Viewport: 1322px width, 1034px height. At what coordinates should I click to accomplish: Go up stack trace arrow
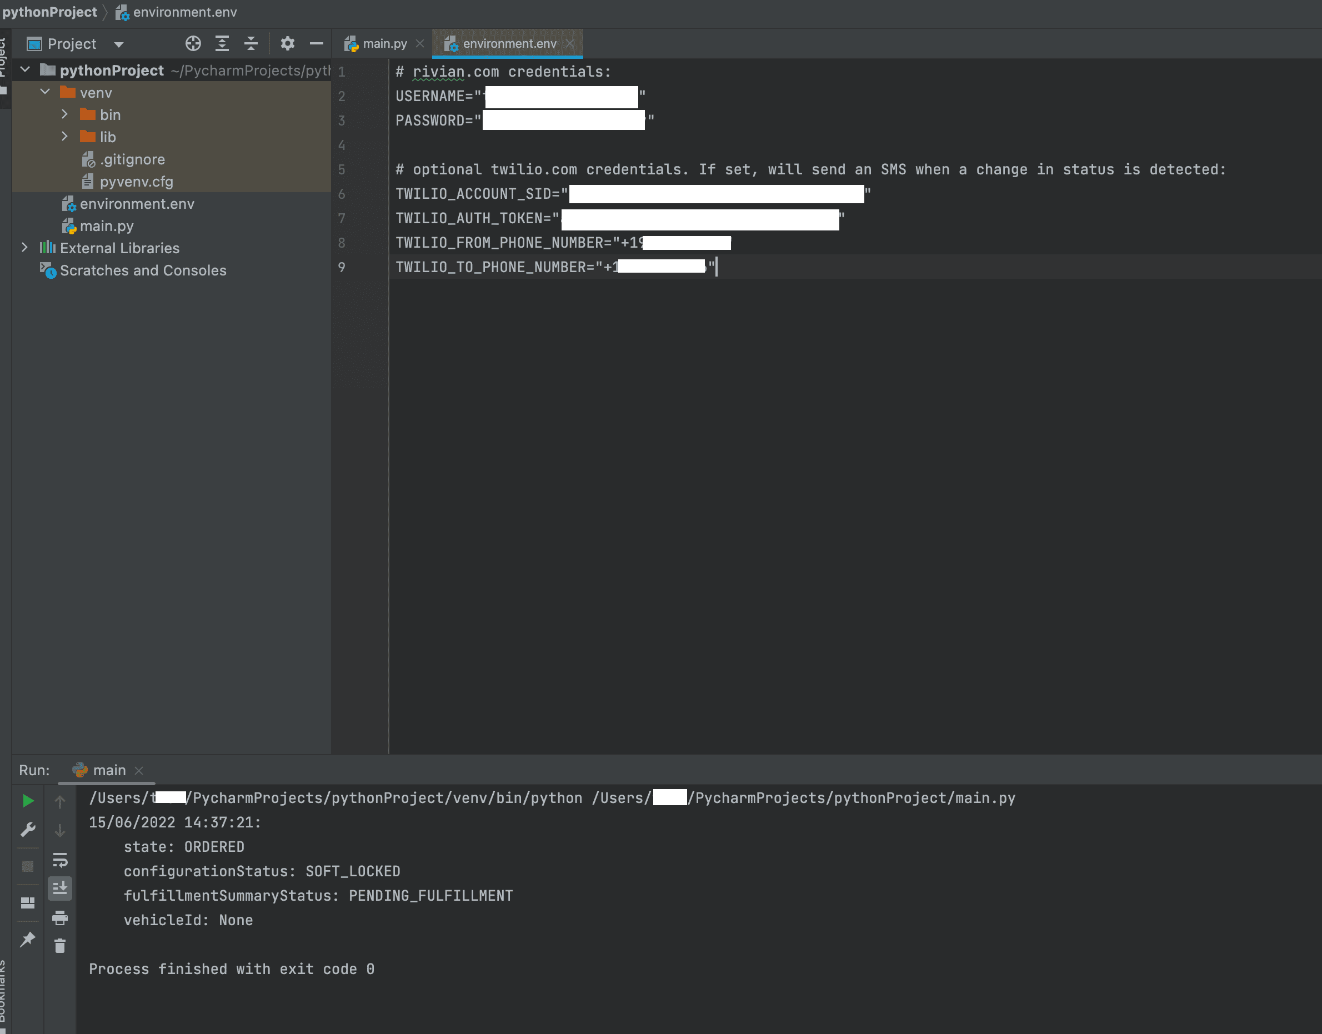click(60, 801)
